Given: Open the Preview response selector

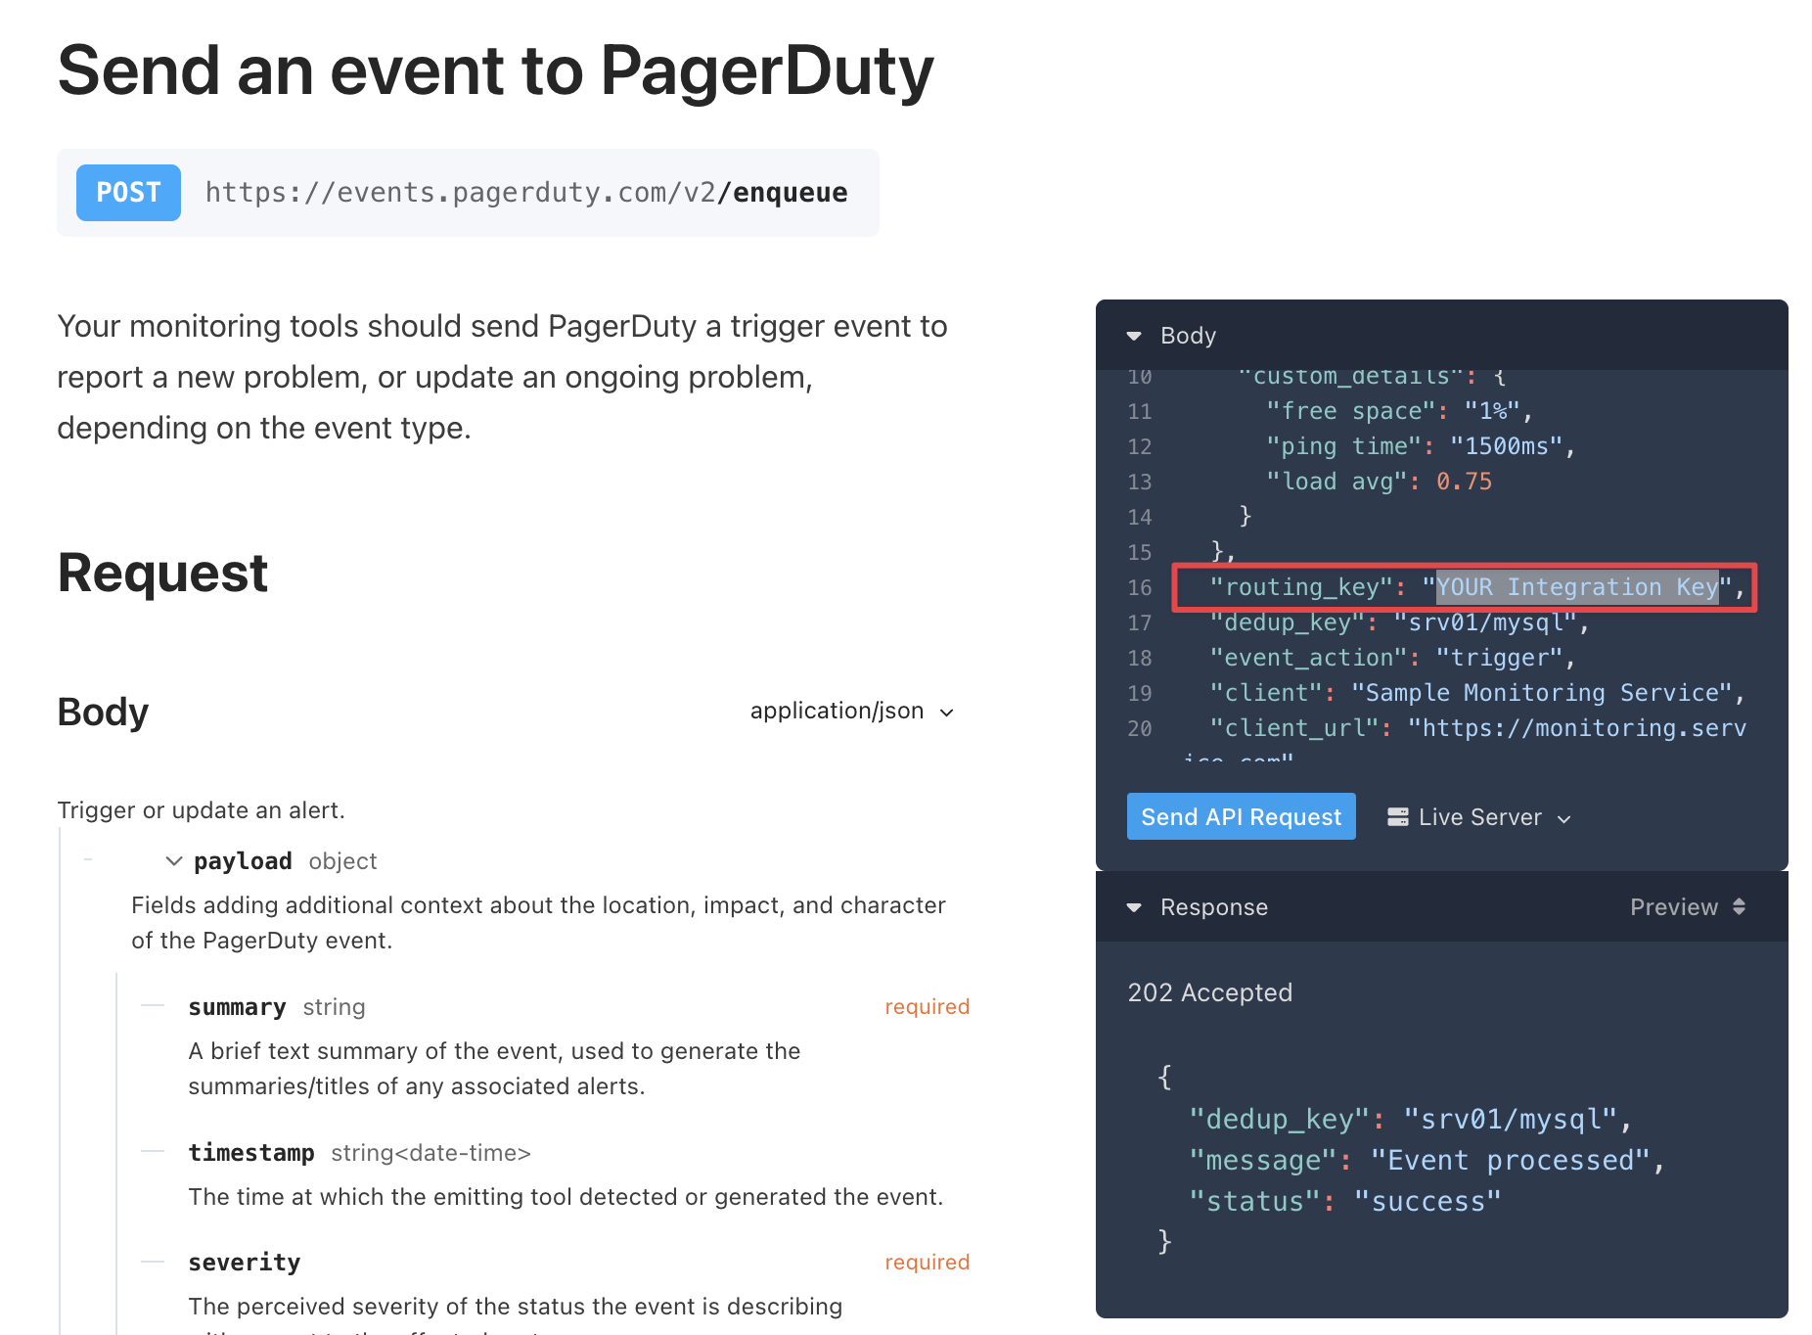Looking at the screenshot, I should click(1688, 907).
